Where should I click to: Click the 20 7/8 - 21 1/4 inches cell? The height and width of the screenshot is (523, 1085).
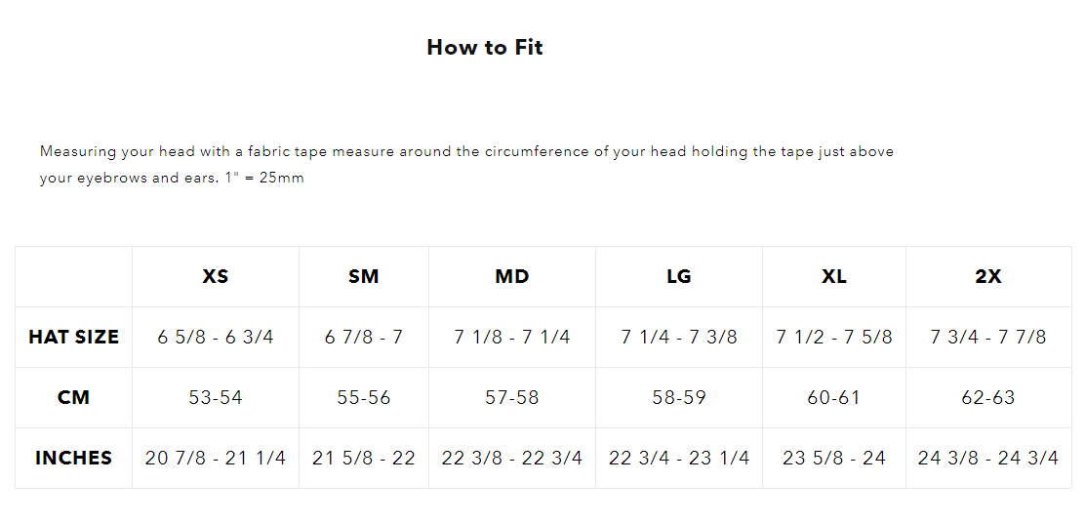[216, 458]
